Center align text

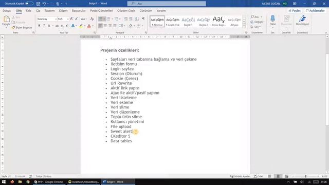(105, 26)
